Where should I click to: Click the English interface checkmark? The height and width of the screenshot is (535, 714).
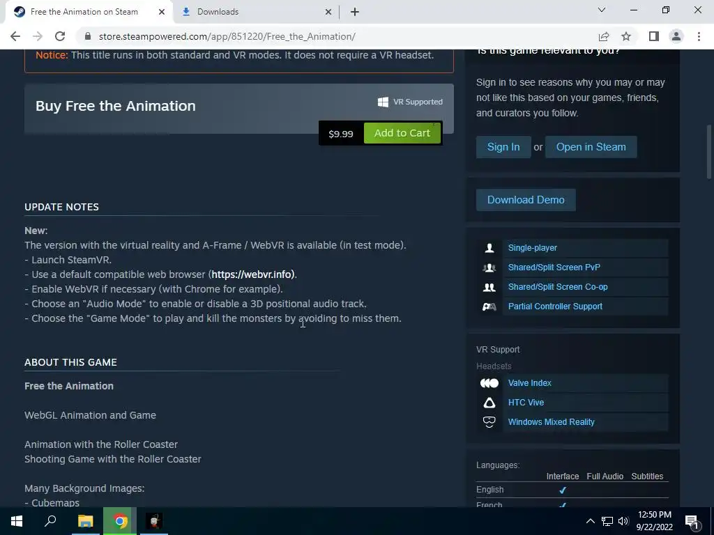click(x=563, y=490)
